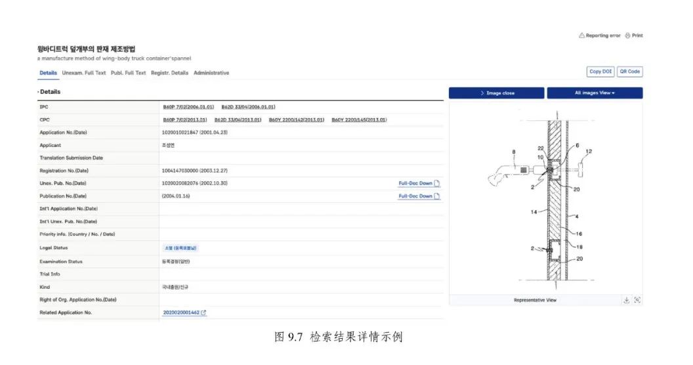Click the Legal Status badge

pos(181,248)
